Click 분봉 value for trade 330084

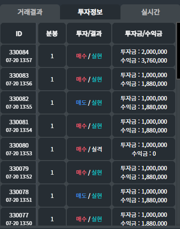pos(52,56)
